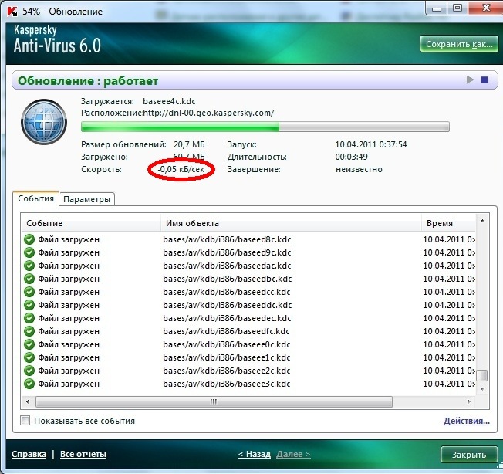The height and width of the screenshot is (474, 503).
Task: Stop the update with the blue square button
Action: coord(484,80)
